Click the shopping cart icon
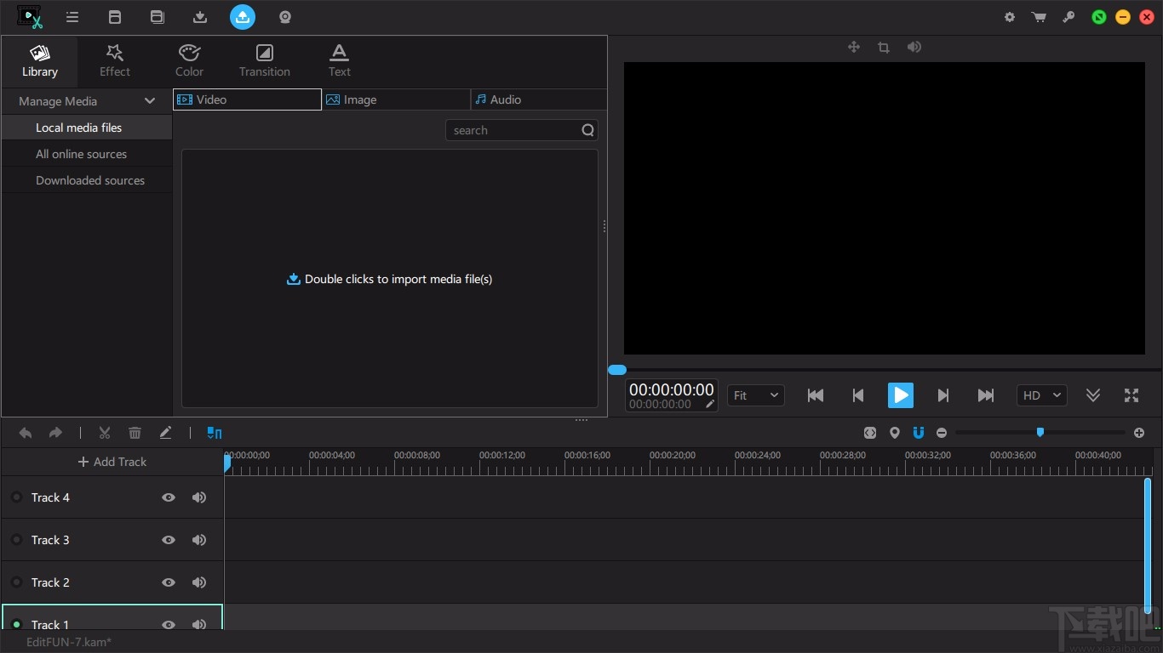The height and width of the screenshot is (653, 1163). pyautogui.click(x=1039, y=17)
